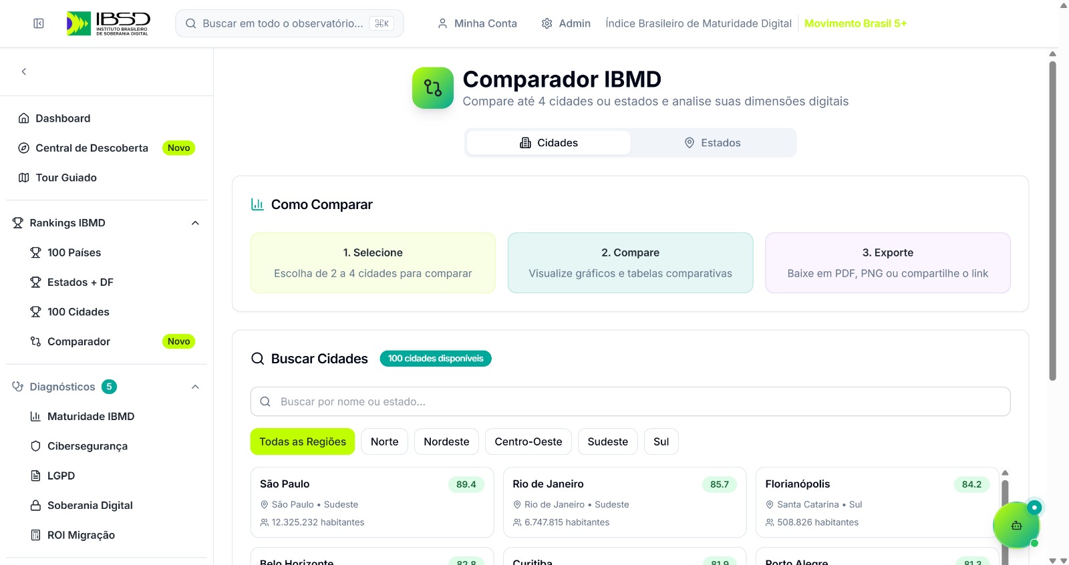
Task: Click the Buscar por nome ou estado field
Action: 630,401
